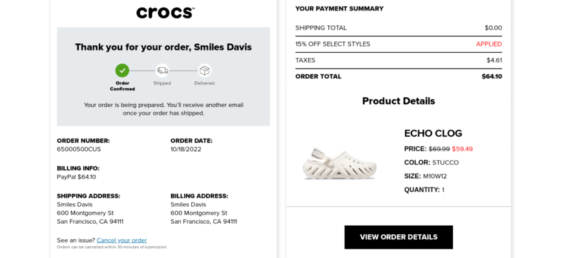
Task: Click the Shipped truck icon
Action: 162,70
